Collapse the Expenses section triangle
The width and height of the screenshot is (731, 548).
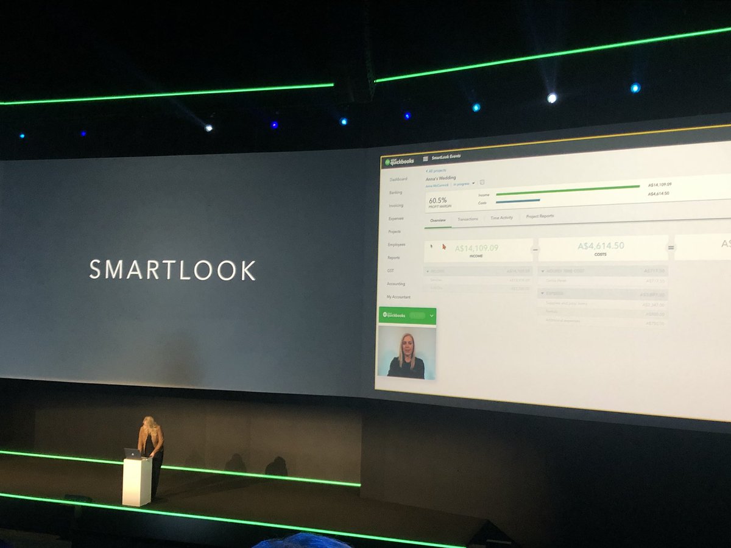coord(542,293)
